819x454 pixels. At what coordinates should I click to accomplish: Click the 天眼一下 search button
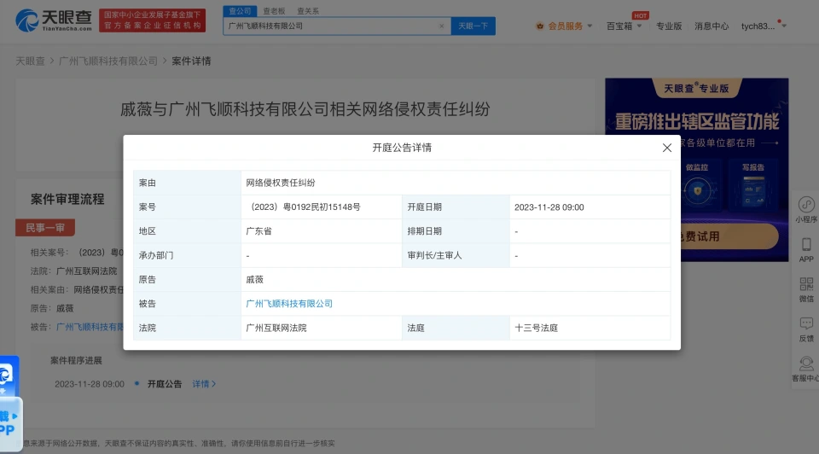(473, 26)
